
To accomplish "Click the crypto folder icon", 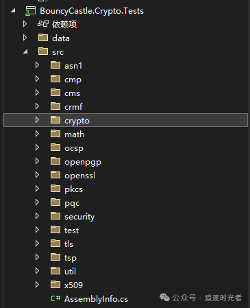I will 55,120.
